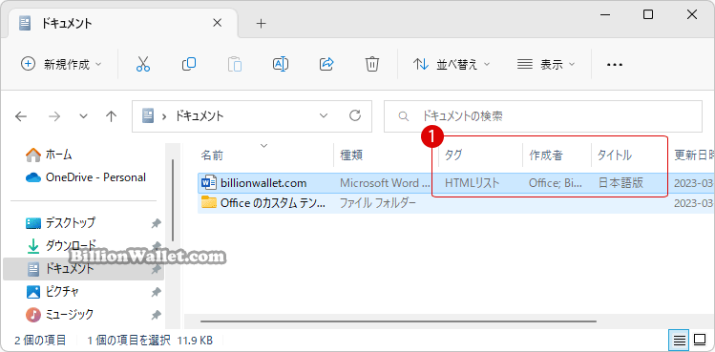Click the Office; Bi... author cell
The image size is (715, 352).
point(556,183)
